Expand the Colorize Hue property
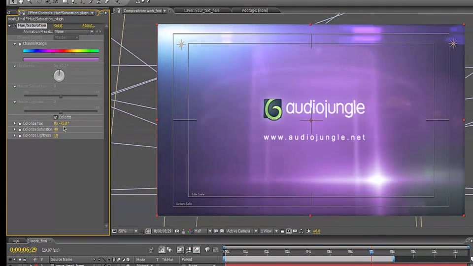The image size is (473, 266). 14,123
